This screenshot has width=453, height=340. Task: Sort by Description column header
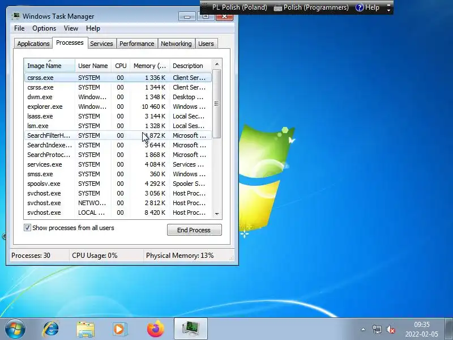pyautogui.click(x=191, y=66)
